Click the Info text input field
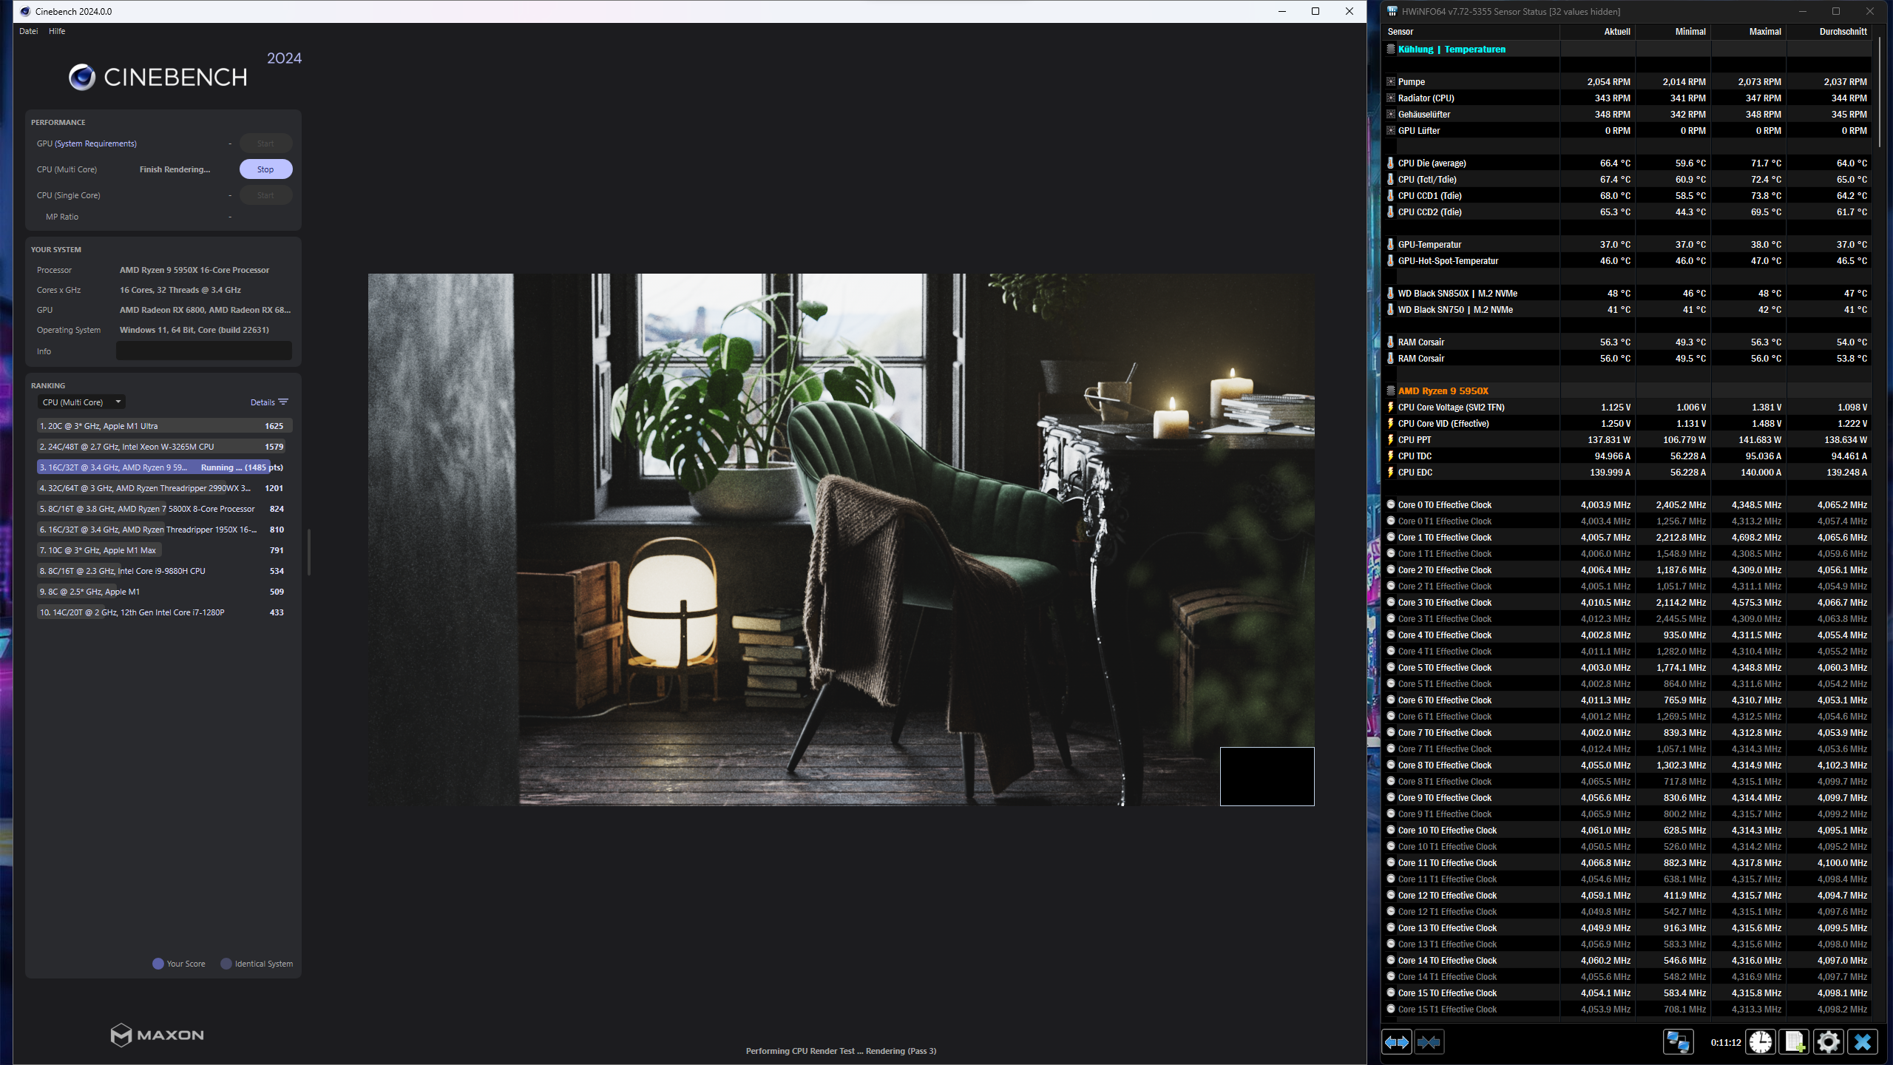Screen dimensions: 1893x1065 click(x=203, y=351)
